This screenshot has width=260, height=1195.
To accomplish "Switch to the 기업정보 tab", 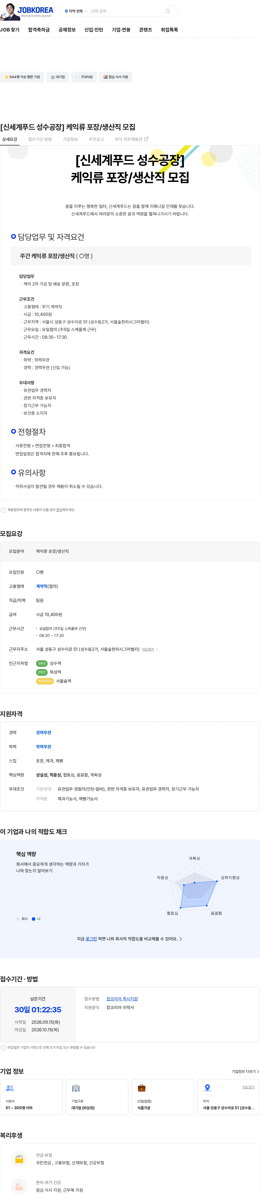I will pyautogui.click(x=70, y=139).
